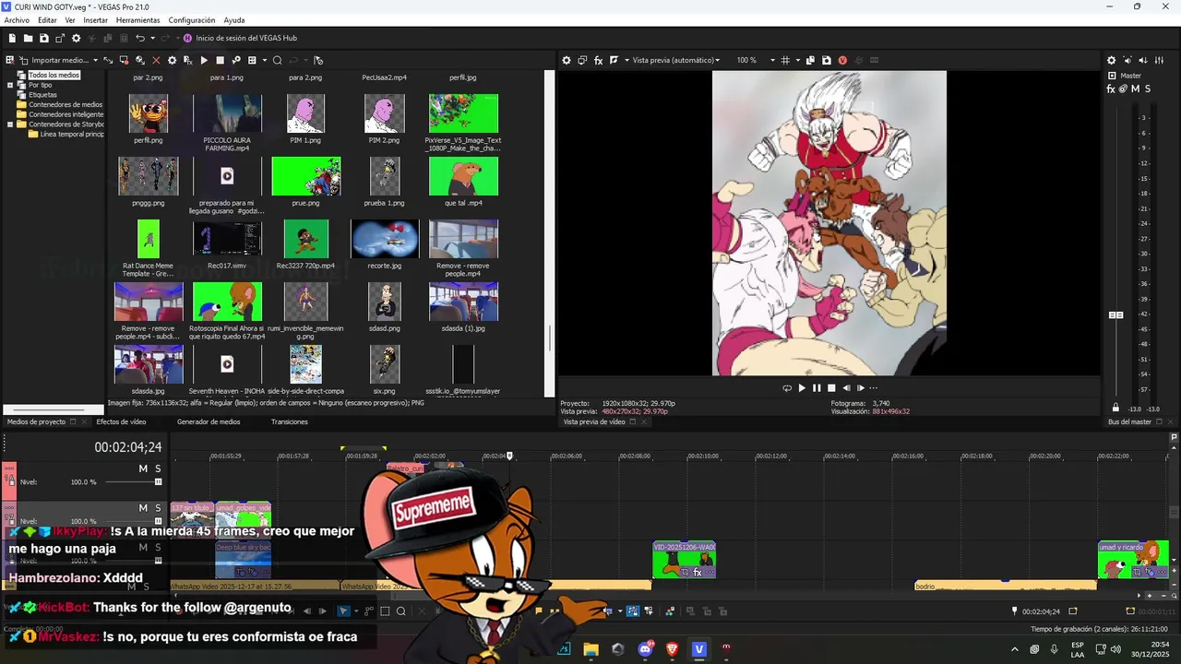Undo the last action
This screenshot has width=1181, height=664.
(140, 38)
